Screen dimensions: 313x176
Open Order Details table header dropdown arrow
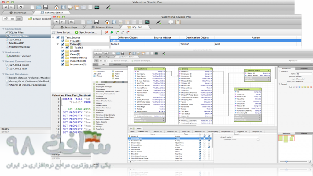pyautogui.click(x=260, y=89)
